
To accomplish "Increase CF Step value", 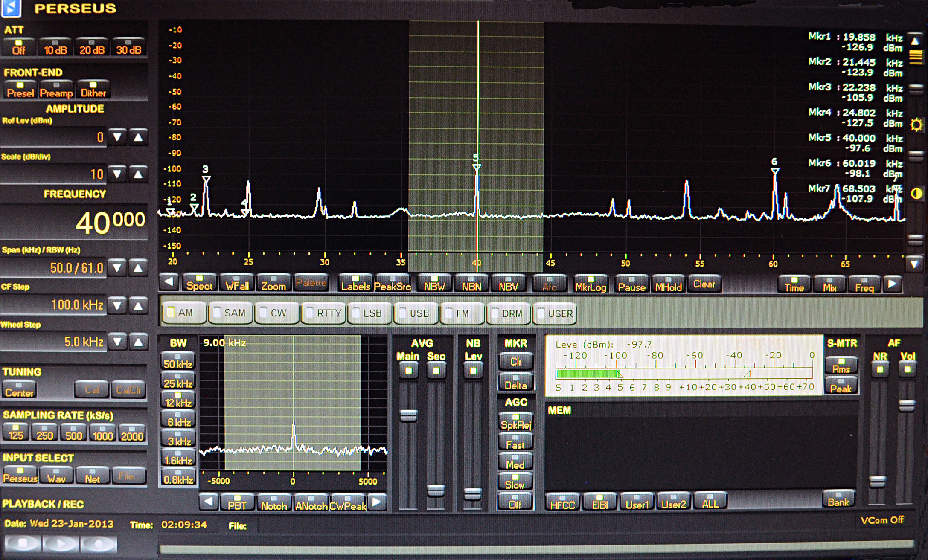I will [138, 305].
